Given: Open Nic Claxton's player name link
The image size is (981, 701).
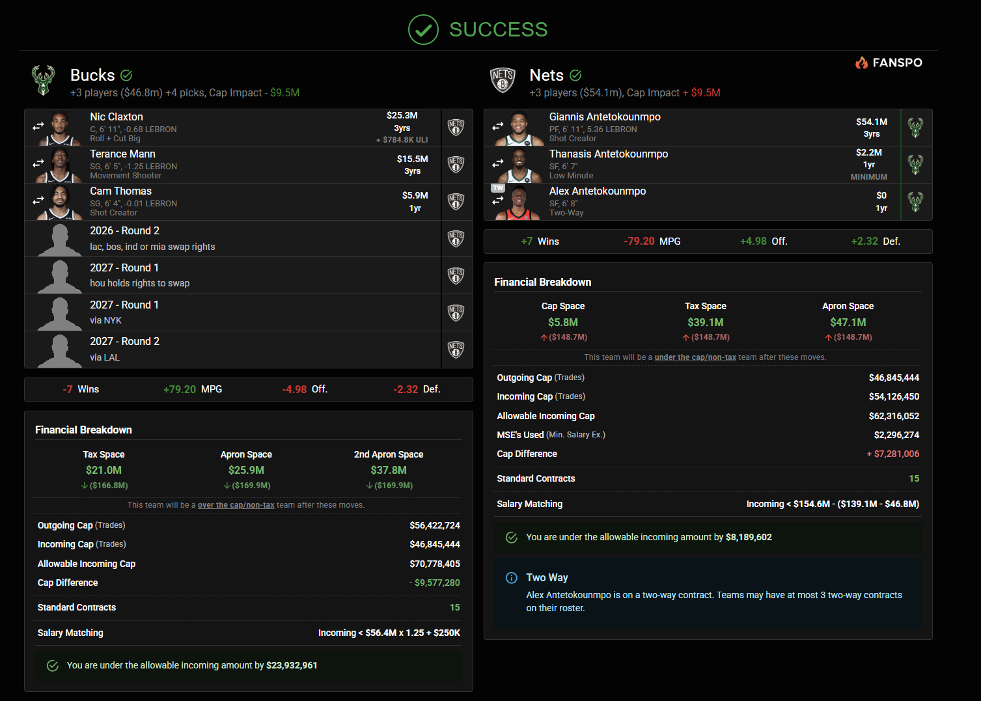Looking at the screenshot, I should click(x=117, y=117).
